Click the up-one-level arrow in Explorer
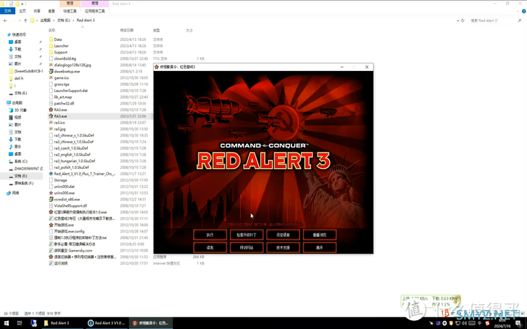527x329 pixels. (25, 20)
